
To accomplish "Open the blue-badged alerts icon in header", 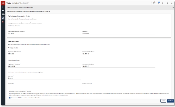I will 158,3.
